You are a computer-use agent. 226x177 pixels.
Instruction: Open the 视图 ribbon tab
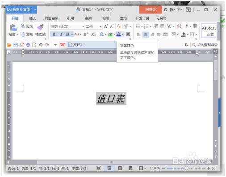(106, 18)
